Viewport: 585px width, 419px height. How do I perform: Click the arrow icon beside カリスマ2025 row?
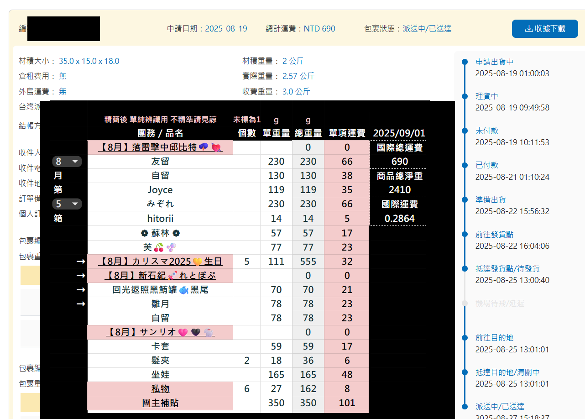point(81,262)
